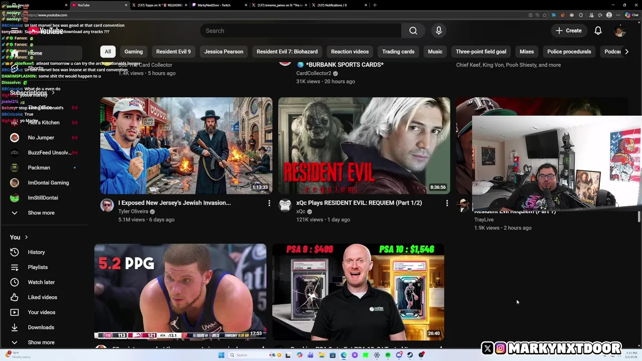Open the notifications bell
This screenshot has height=361, width=642.
tap(598, 31)
